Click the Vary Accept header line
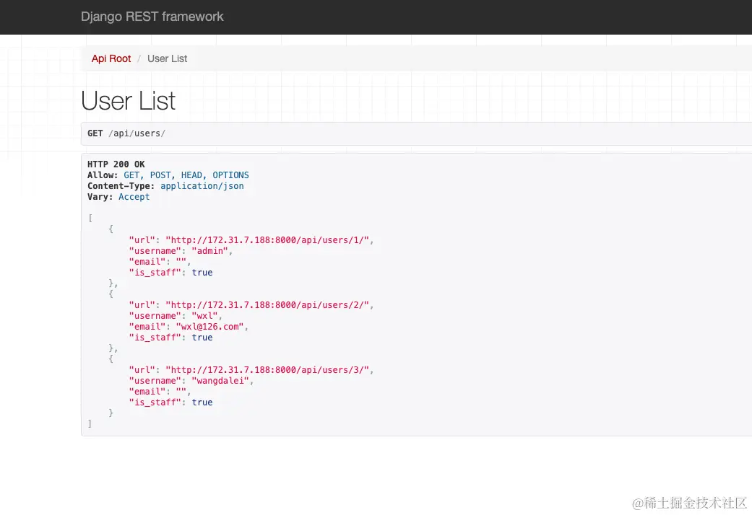The image size is (752, 515). tap(118, 197)
